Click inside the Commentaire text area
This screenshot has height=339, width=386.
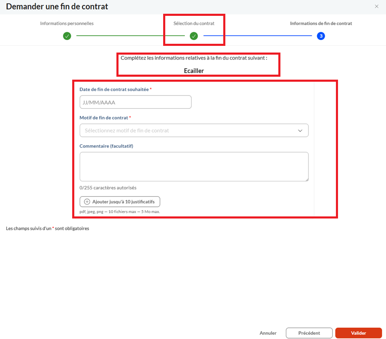click(194, 166)
